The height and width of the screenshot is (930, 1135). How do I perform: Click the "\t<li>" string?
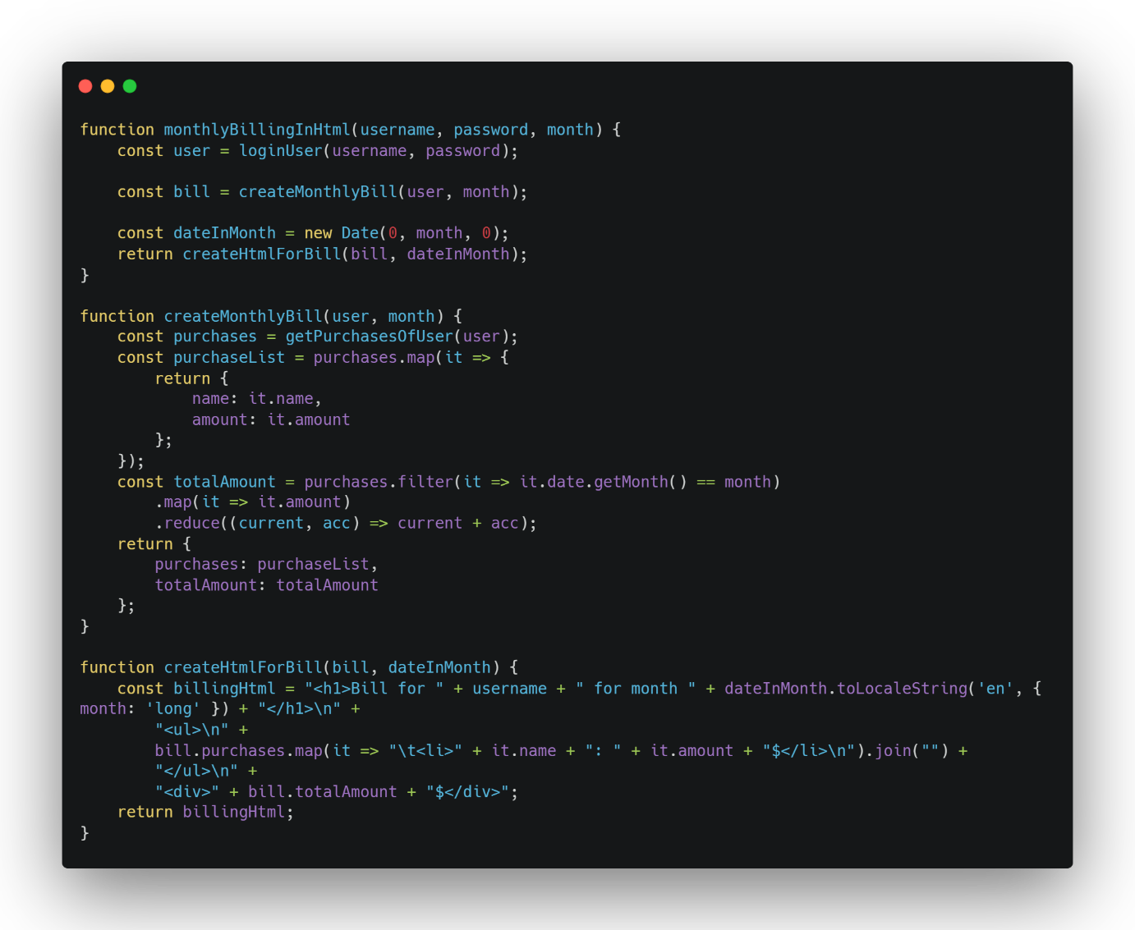425,751
